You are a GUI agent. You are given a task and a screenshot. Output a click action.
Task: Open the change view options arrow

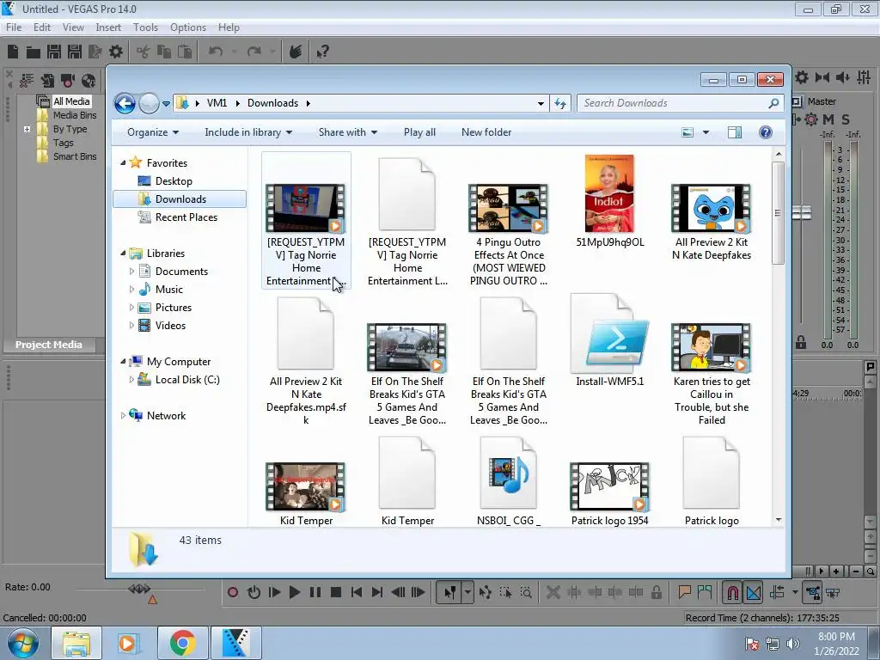pos(706,132)
